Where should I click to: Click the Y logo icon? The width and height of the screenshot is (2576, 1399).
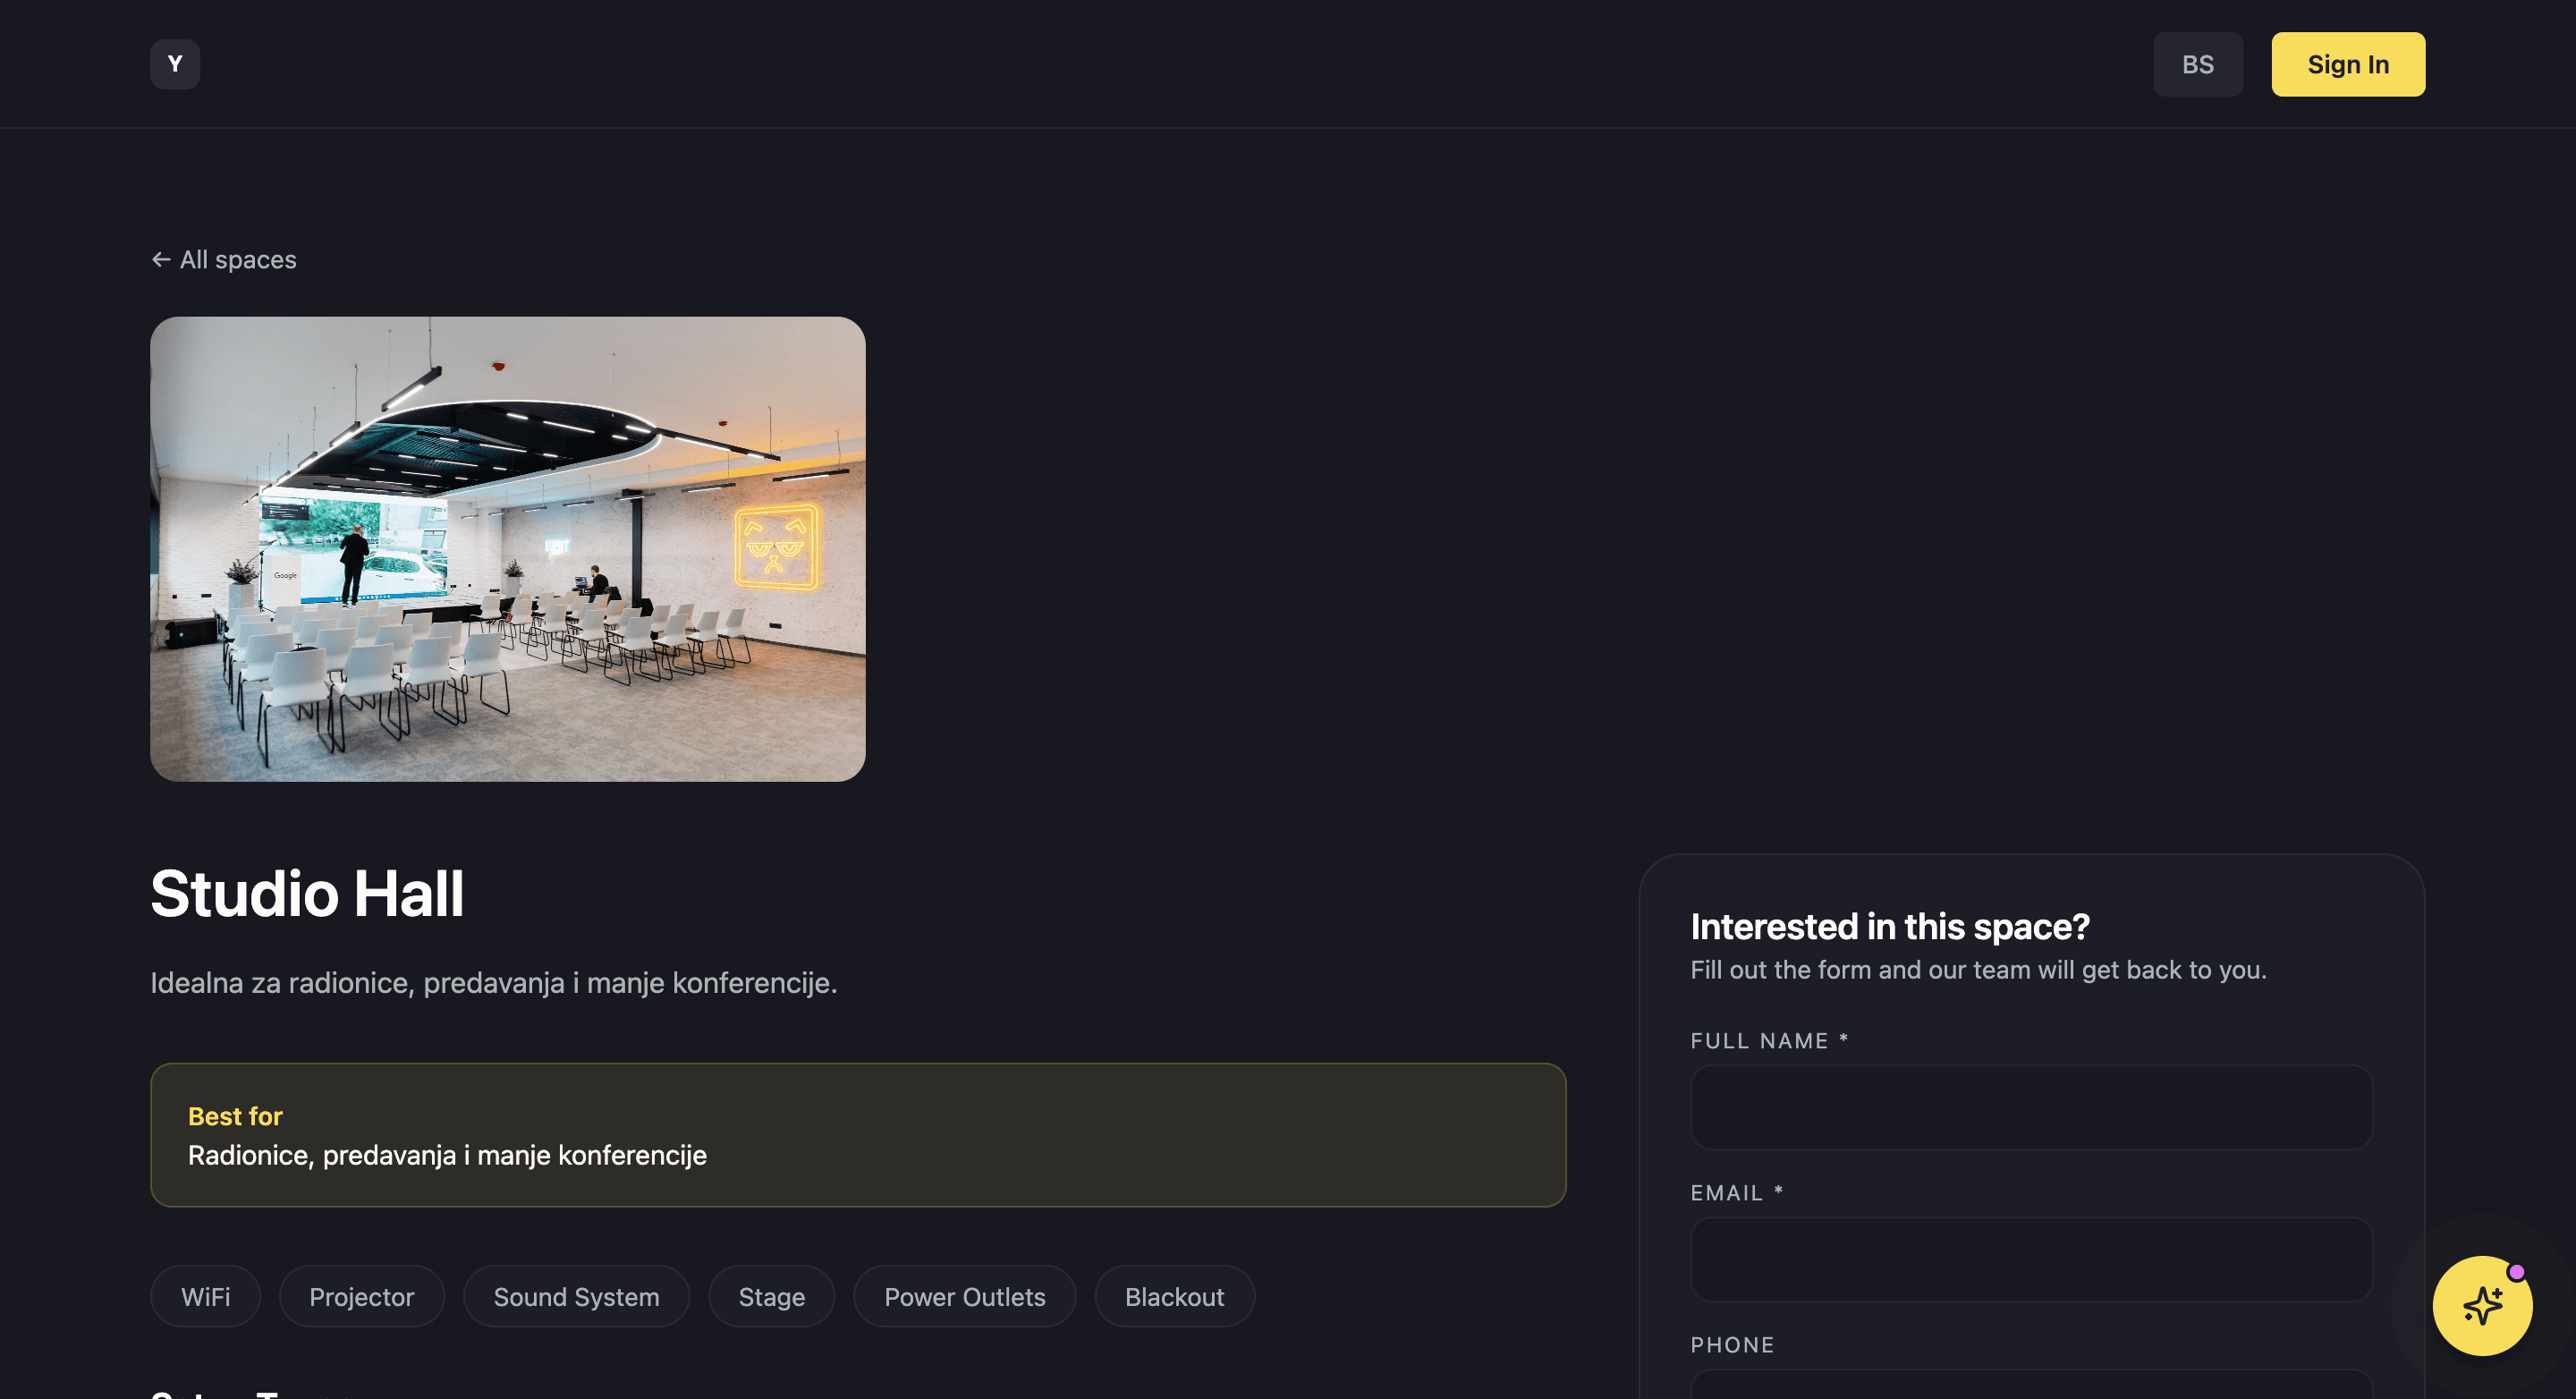coord(175,64)
